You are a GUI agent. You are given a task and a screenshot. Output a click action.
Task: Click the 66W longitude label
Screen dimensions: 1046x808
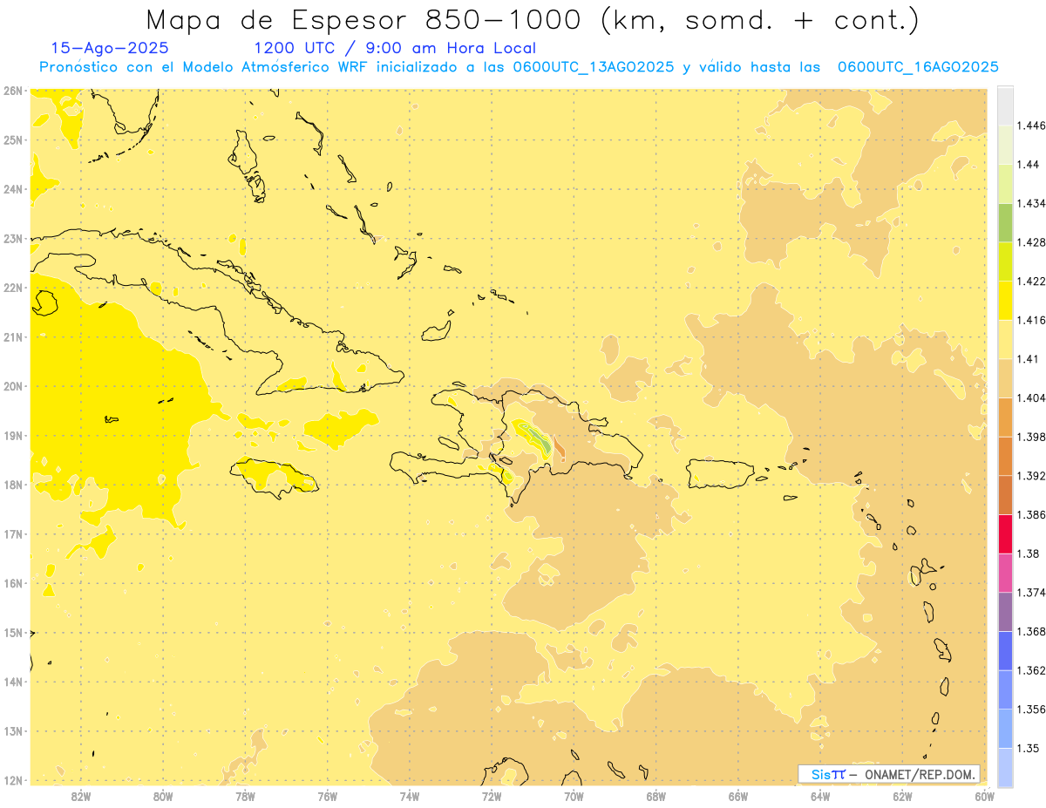click(738, 796)
